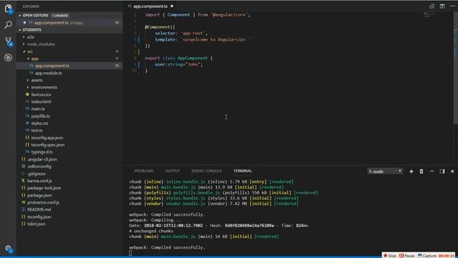The image size is (458, 258).
Task: Open the Explorer view in activity bar
Action: click(8, 9)
